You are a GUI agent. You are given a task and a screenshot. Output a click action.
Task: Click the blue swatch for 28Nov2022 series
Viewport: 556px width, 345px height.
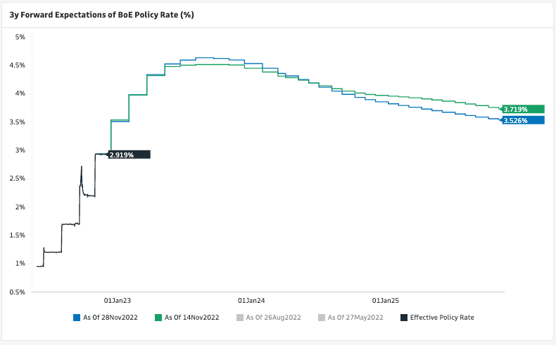click(77, 318)
